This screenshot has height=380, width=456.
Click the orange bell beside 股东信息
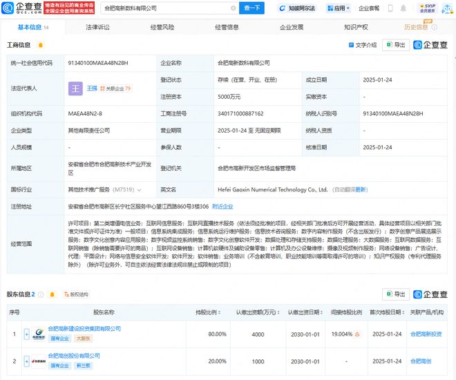point(53,294)
